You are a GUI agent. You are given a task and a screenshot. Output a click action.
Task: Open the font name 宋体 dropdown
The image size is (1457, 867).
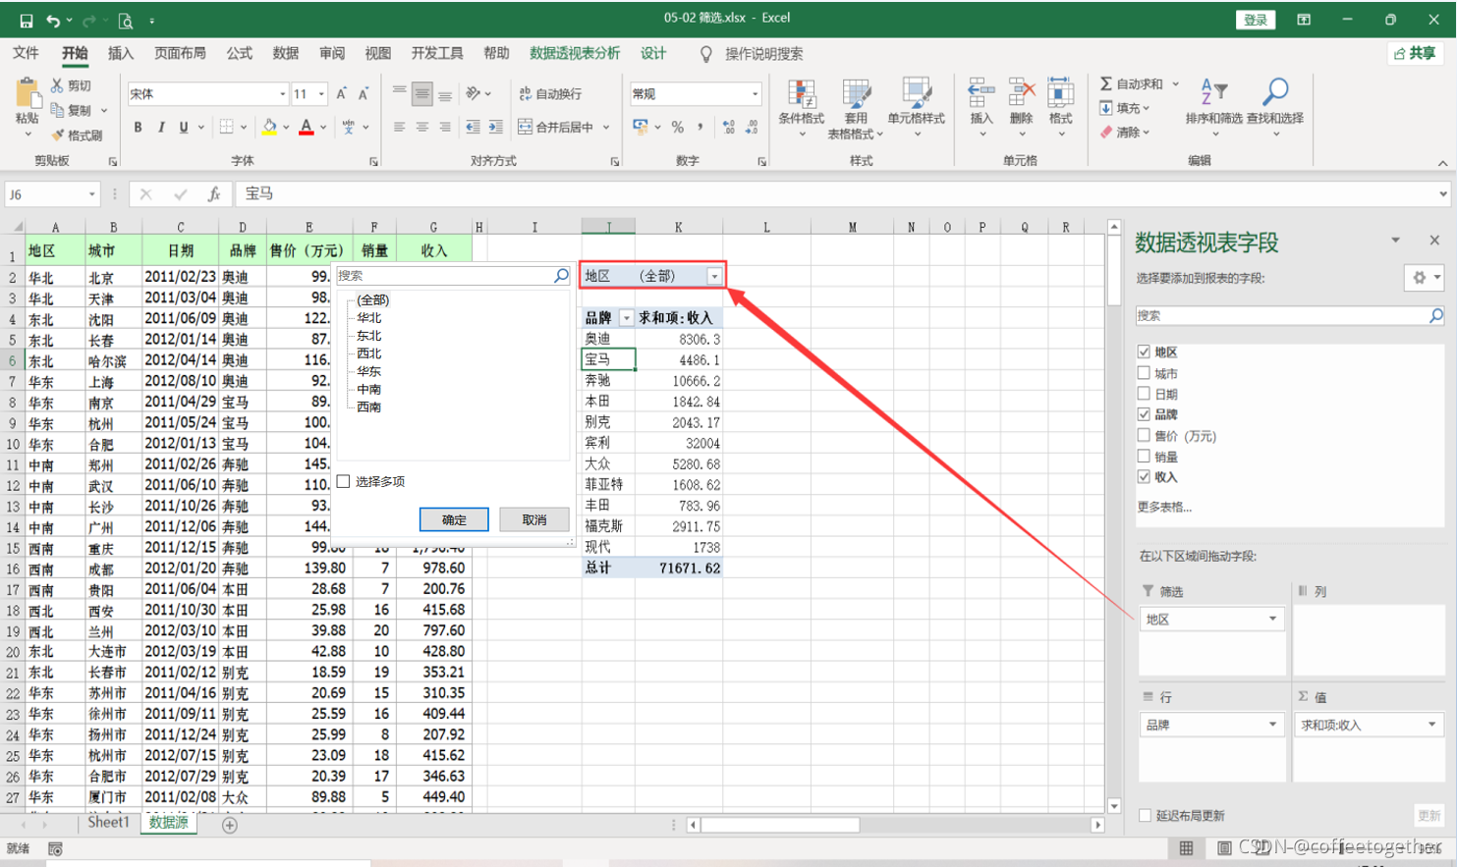282,94
